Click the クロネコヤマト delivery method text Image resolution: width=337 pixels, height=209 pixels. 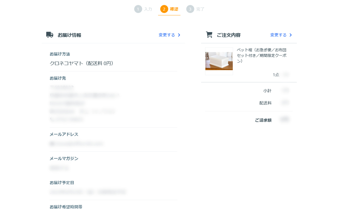coord(81,63)
